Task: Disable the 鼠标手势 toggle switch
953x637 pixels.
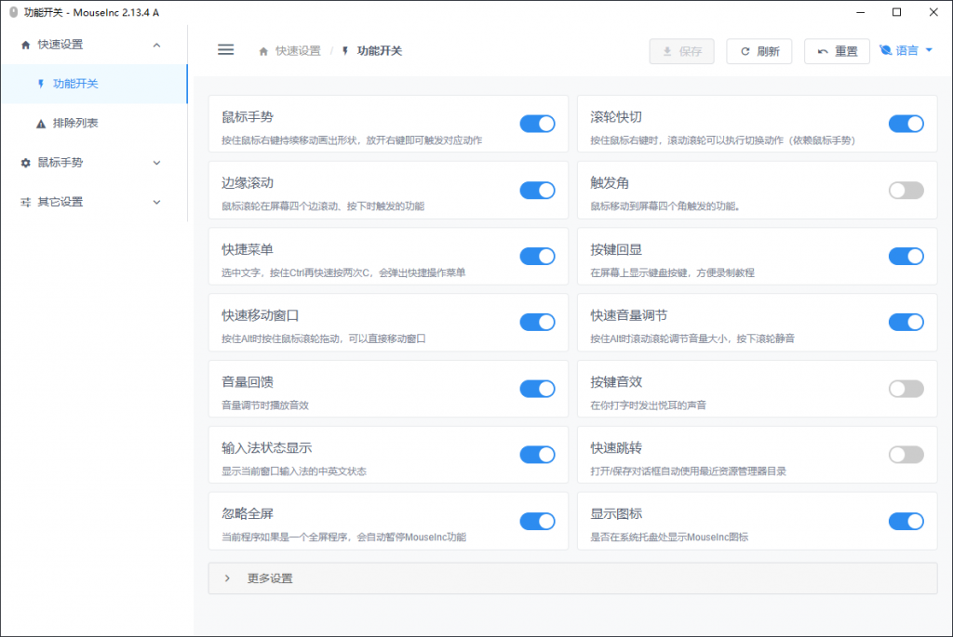Action: [x=537, y=124]
